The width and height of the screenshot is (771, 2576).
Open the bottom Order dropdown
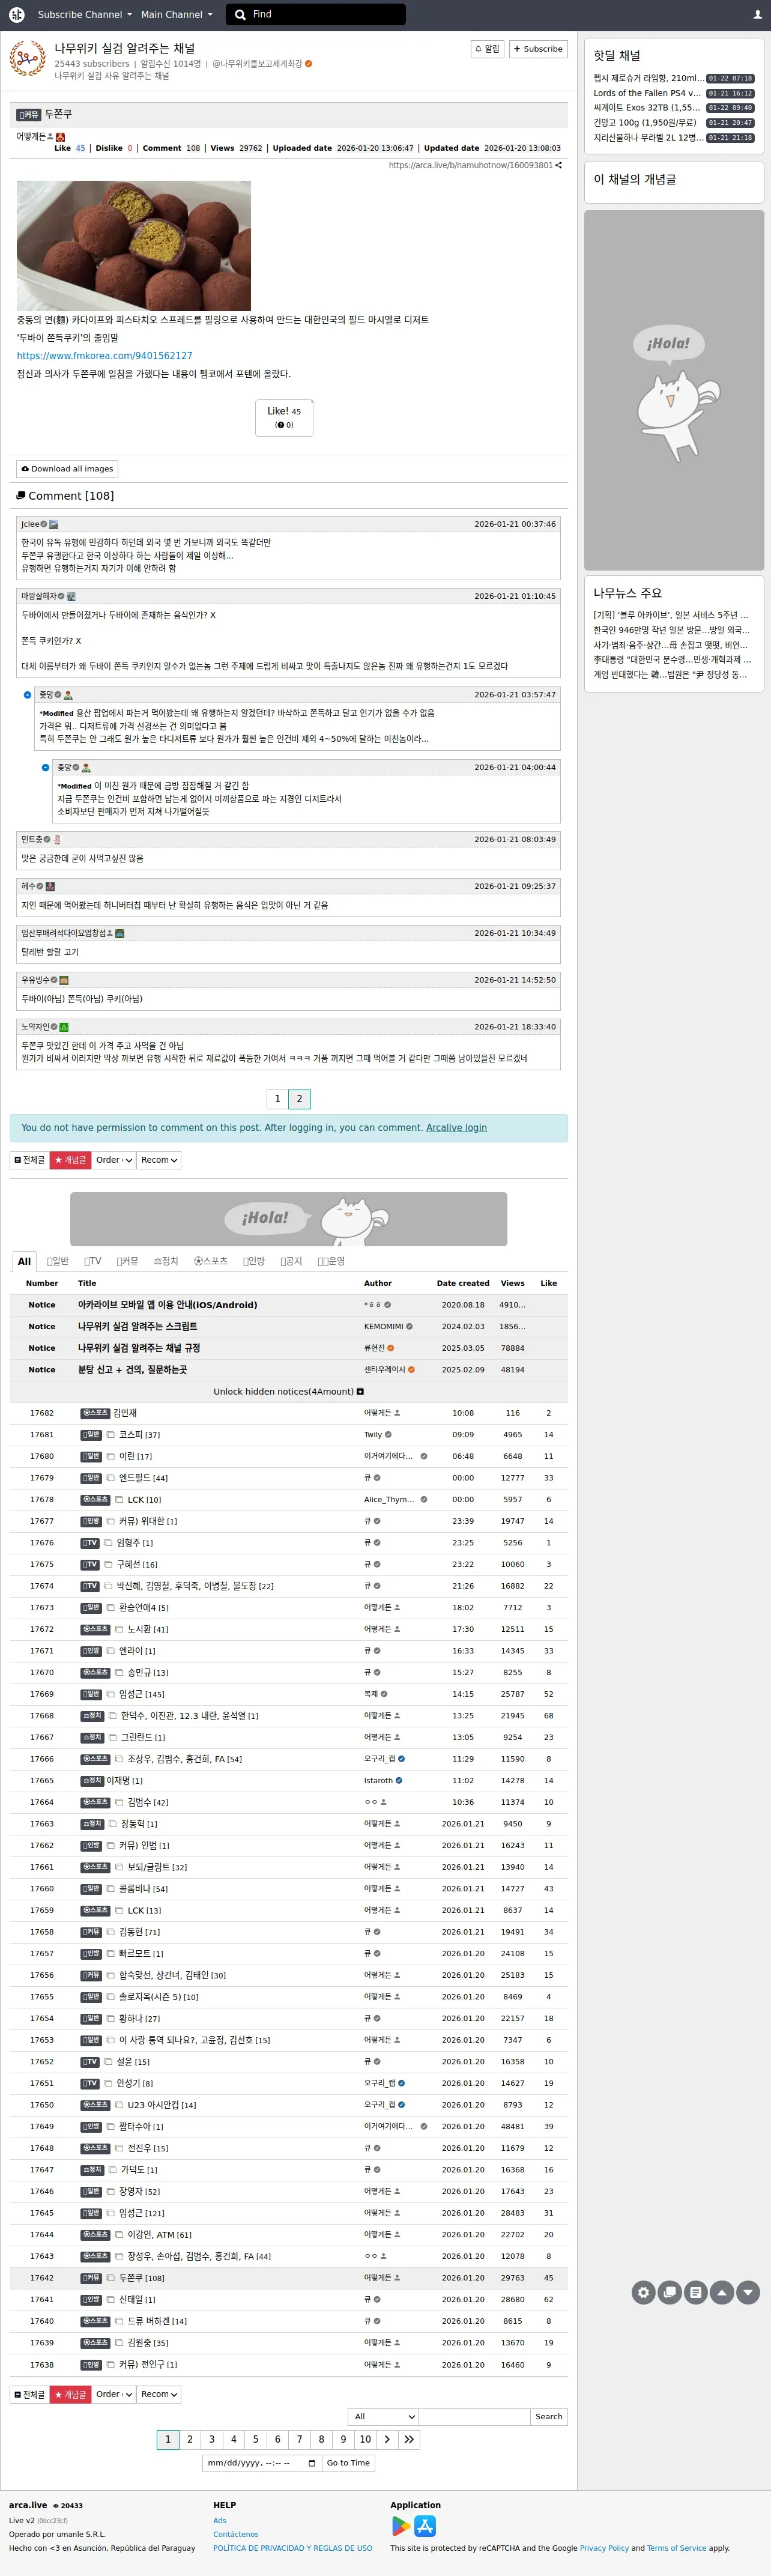(x=113, y=2394)
